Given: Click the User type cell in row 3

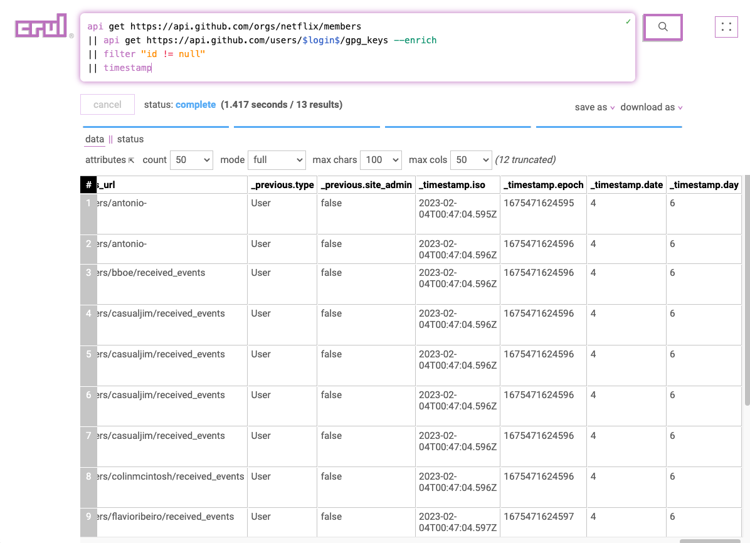Looking at the screenshot, I should 282,283.
